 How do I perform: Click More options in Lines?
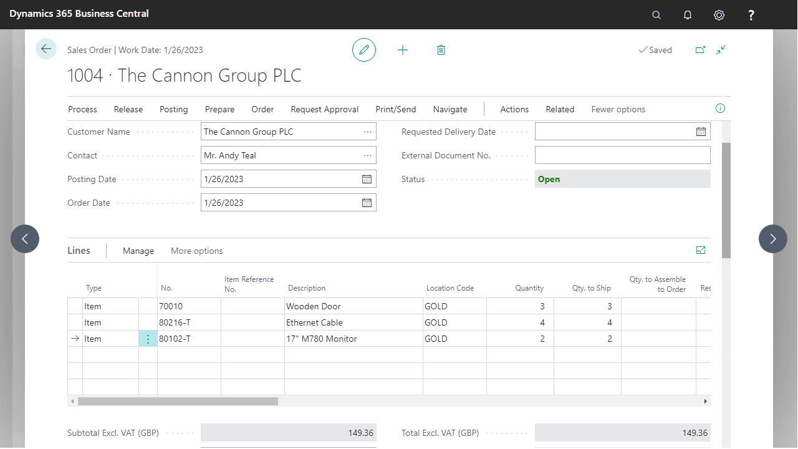(197, 251)
